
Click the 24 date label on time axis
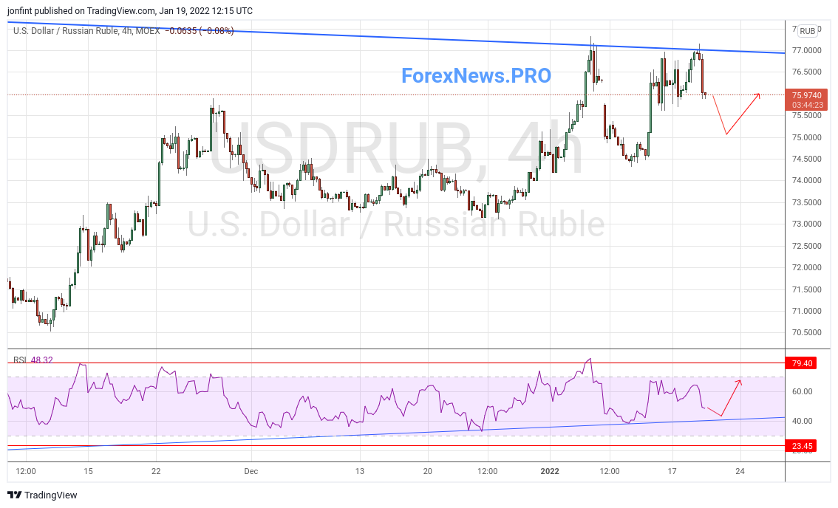pyautogui.click(x=740, y=471)
